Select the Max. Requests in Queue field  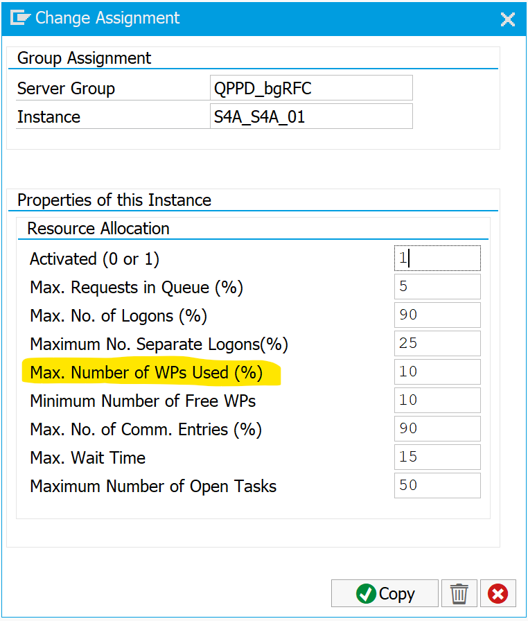[x=437, y=287]
